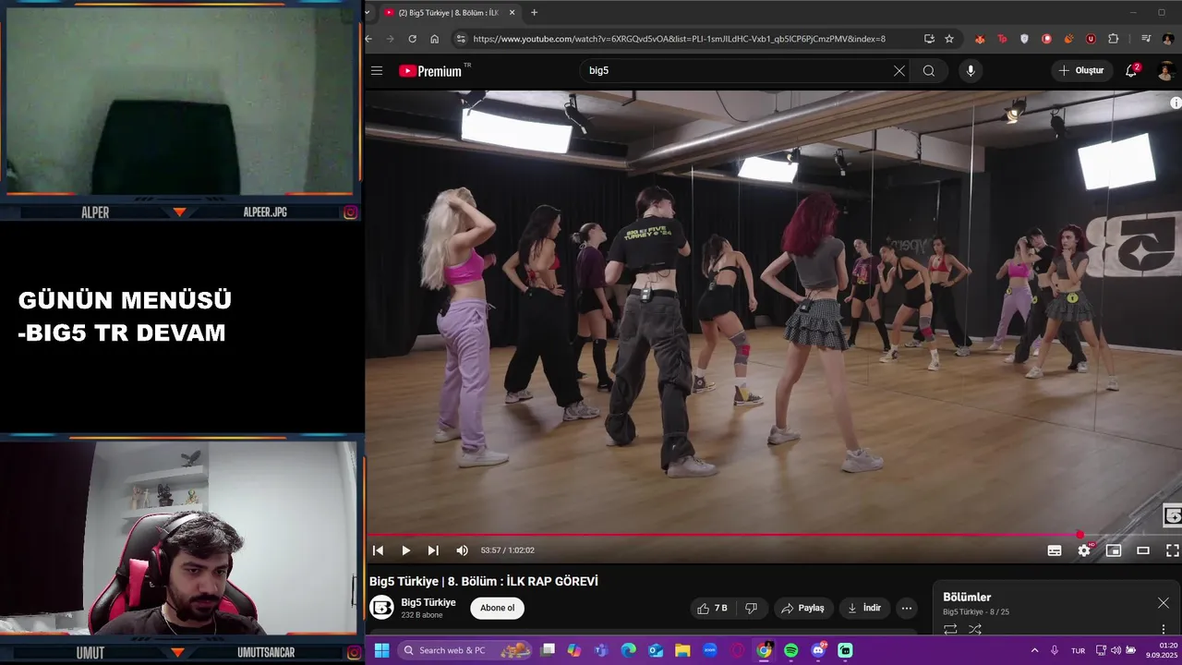Open system volume tray icon
This screenshot has width=1182, height=665.
point(1116,650)
